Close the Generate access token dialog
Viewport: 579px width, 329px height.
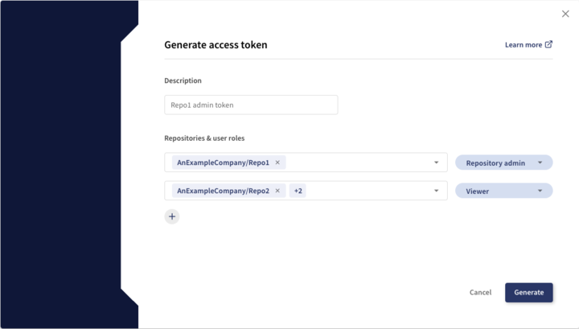(565, 14)
